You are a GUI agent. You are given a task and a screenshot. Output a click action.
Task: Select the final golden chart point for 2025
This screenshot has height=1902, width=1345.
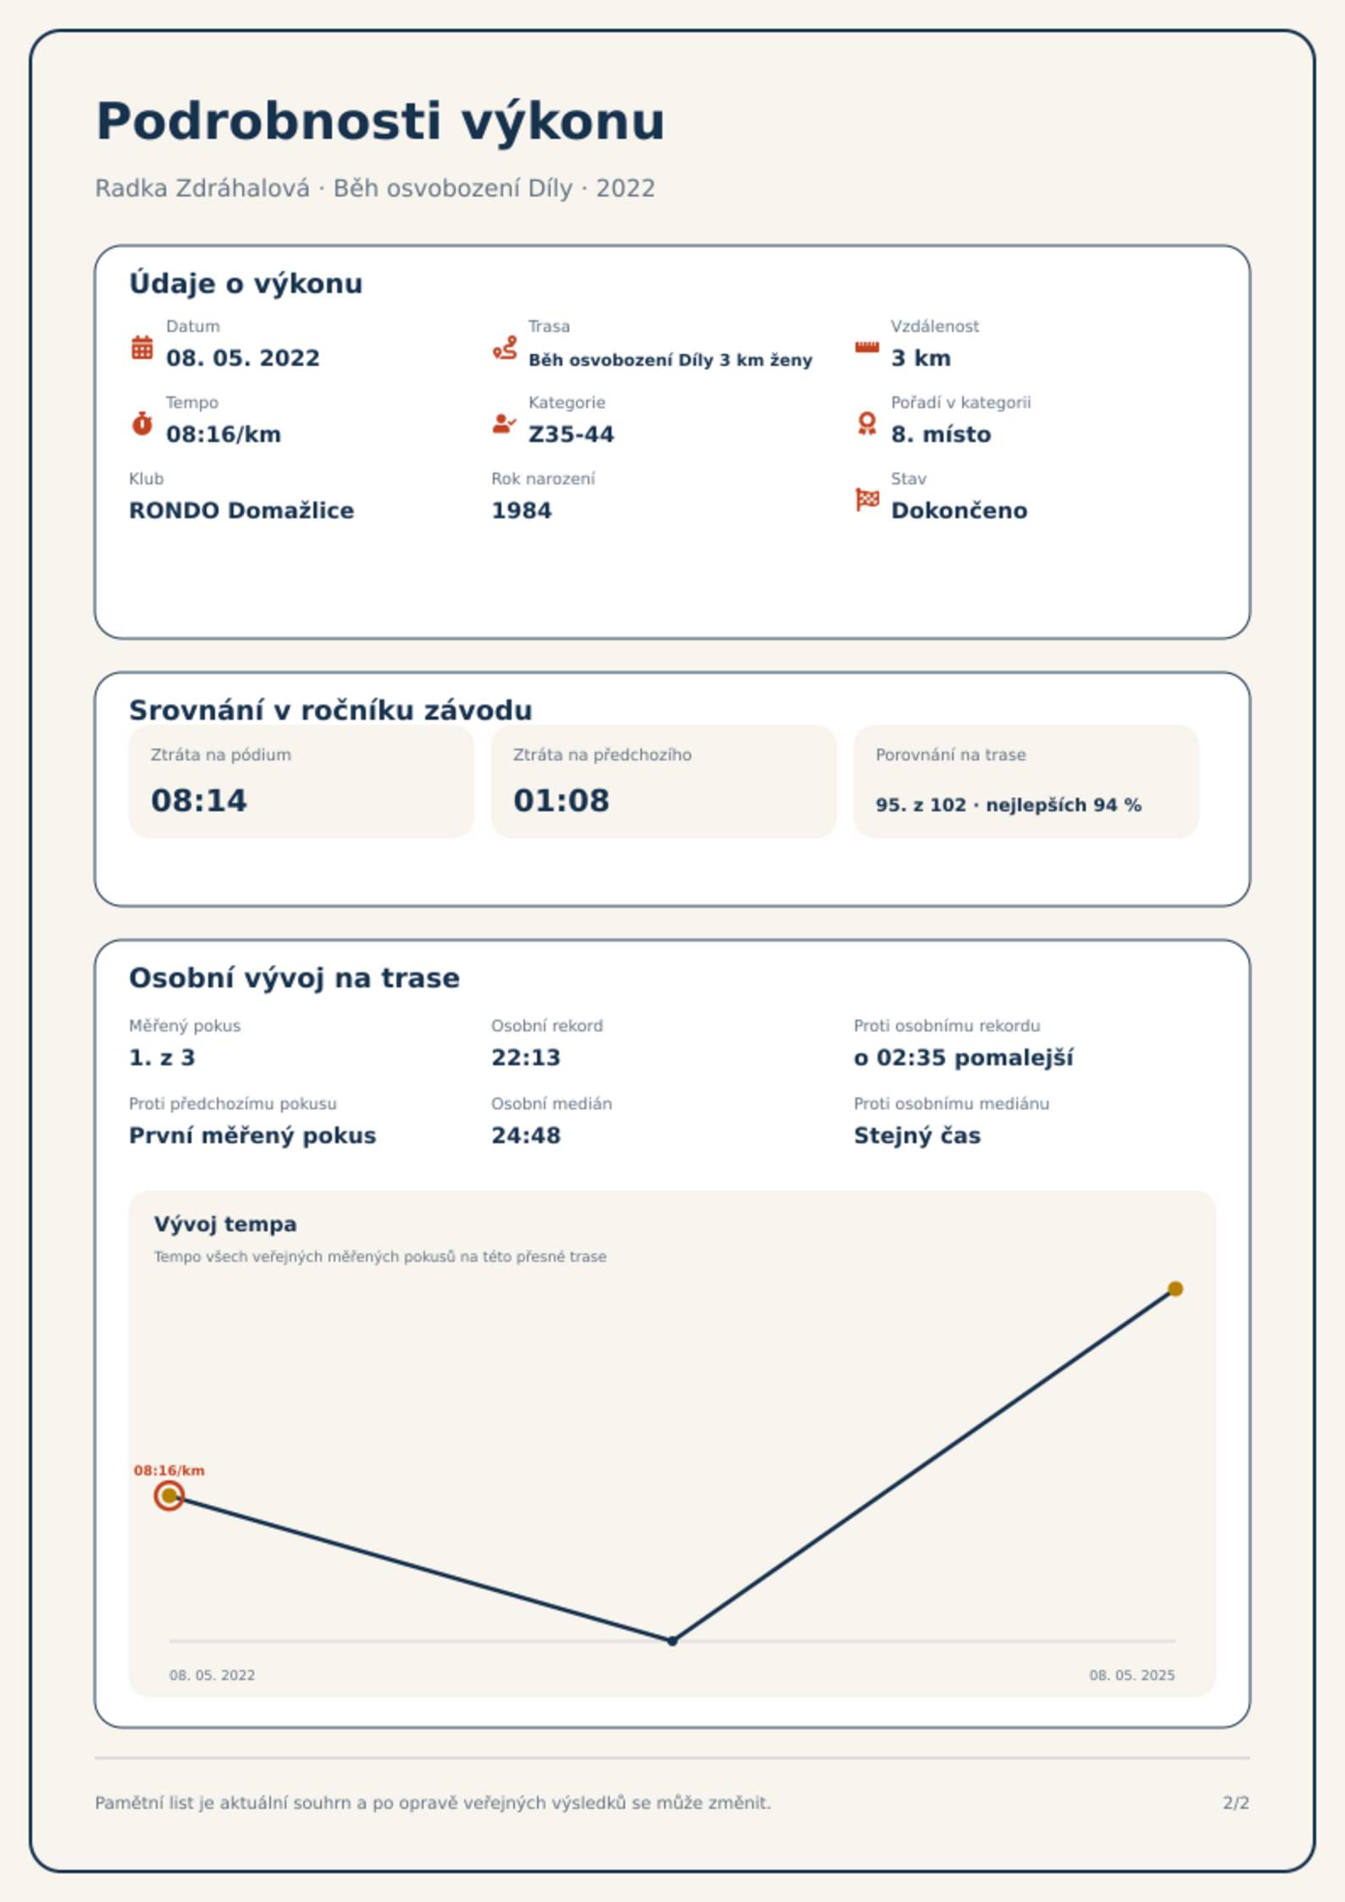tap(1175, 1289)
